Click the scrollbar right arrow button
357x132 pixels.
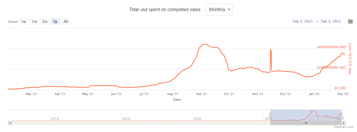pos(344,123)
